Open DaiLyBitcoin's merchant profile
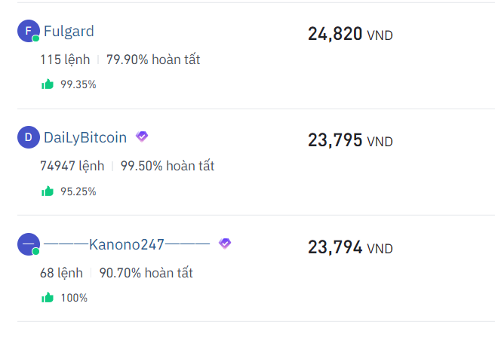 85,138
